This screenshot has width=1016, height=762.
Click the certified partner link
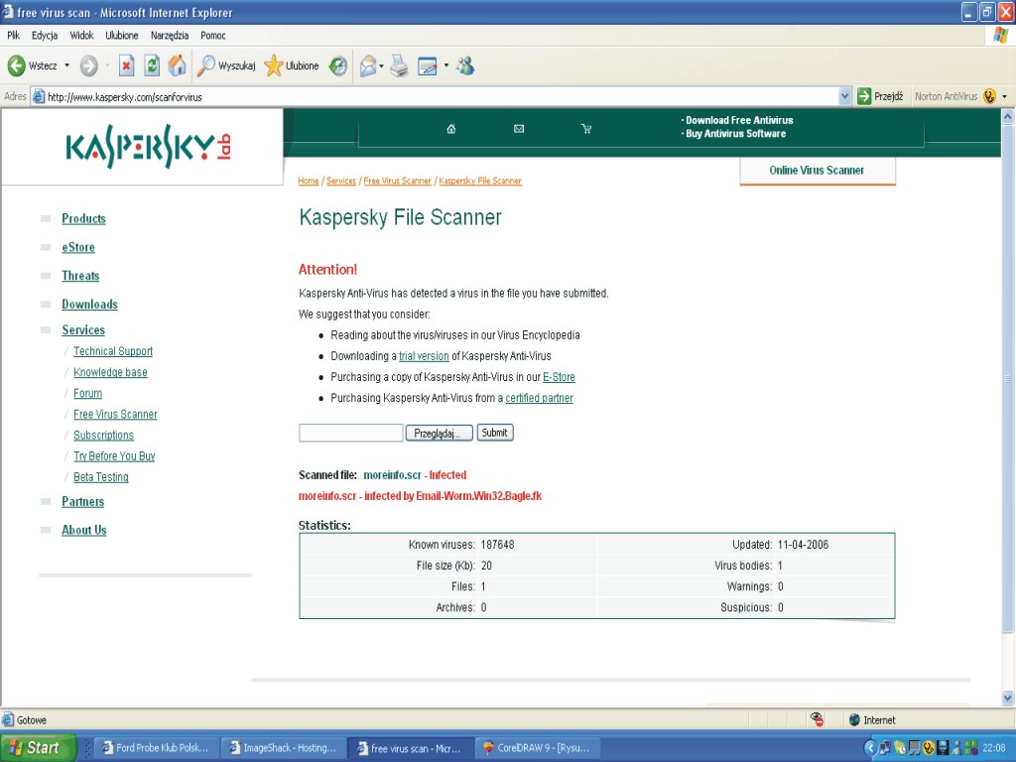coord(539,398)
